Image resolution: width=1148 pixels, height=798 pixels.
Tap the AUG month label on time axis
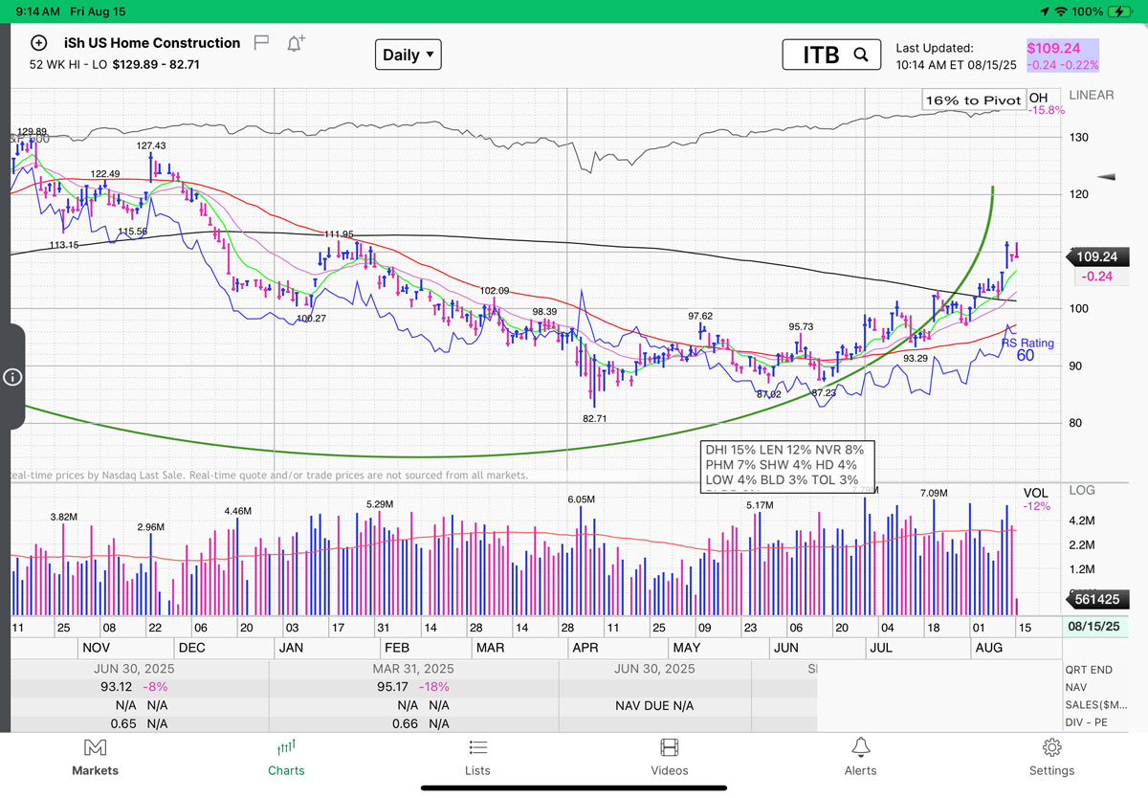click(989, 648)
